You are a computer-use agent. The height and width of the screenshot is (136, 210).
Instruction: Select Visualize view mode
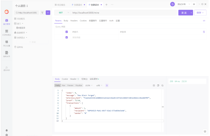coord(79,85)
